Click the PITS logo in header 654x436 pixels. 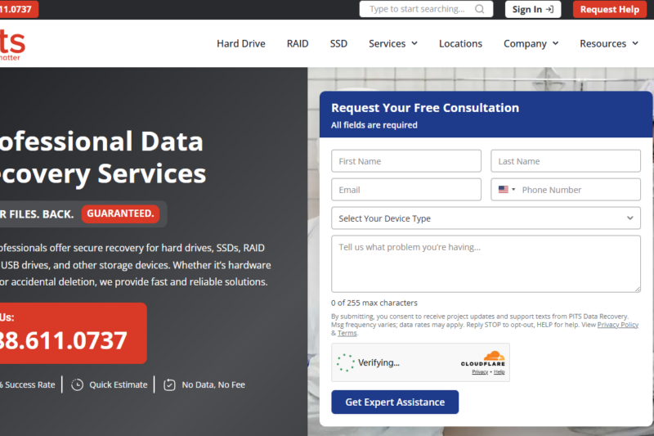(11, 44)
